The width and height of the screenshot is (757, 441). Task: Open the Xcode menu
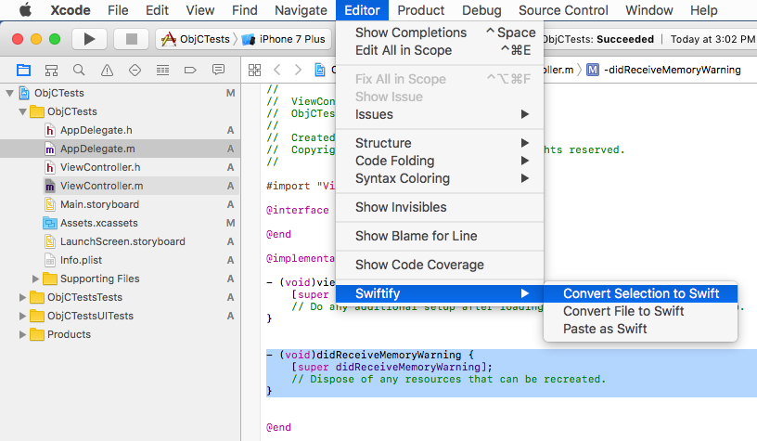point(71,10)
